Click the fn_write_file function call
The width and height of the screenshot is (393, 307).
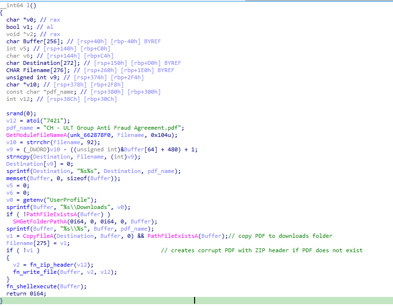coord(36,272)
